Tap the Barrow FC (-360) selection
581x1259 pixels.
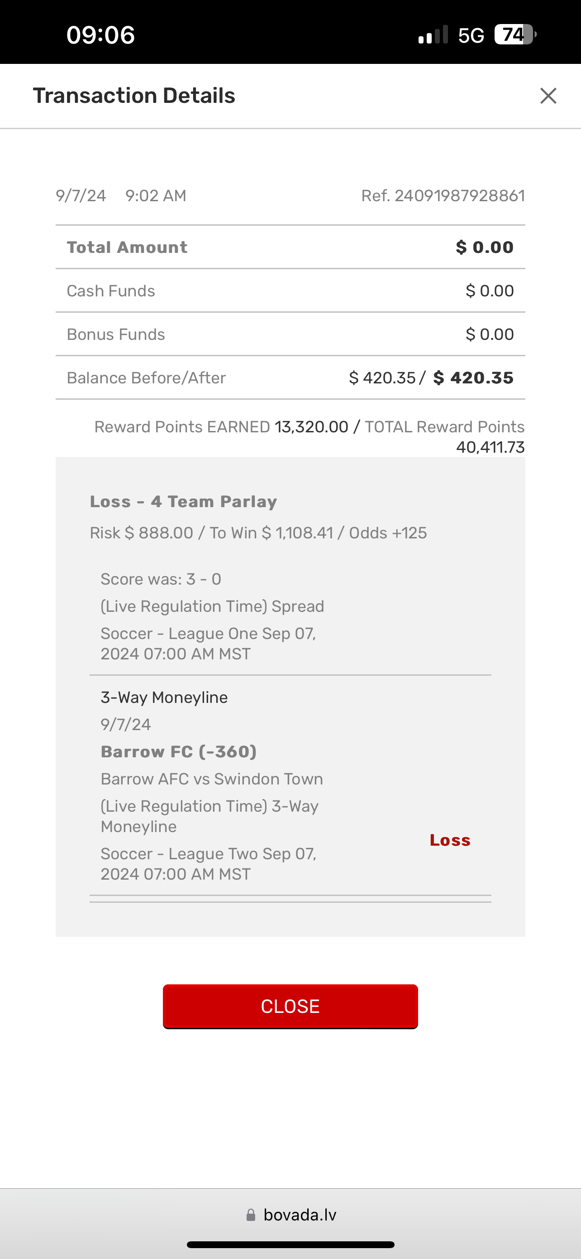(179, 752)
